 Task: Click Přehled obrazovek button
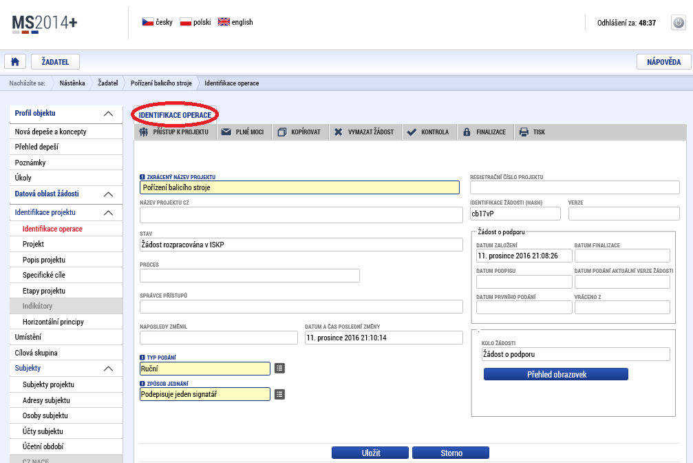coord(556,375)
